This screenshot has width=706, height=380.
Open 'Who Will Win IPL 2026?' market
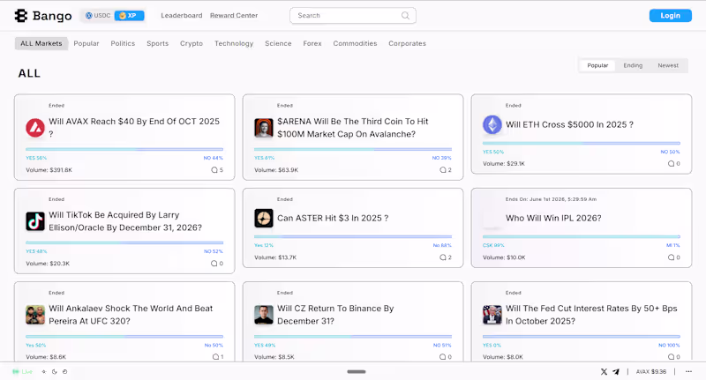(x=553, y=218)
